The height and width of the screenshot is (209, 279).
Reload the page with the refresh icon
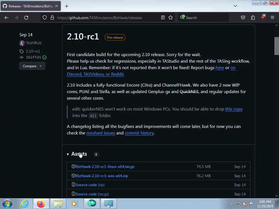26,18
